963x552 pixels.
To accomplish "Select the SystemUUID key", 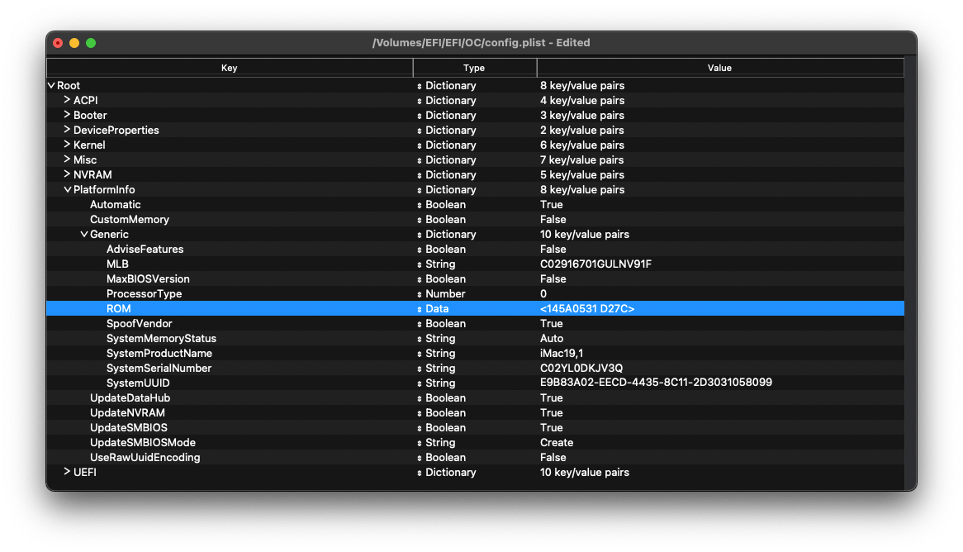I will pyautogui.click(x=138, y=383).
